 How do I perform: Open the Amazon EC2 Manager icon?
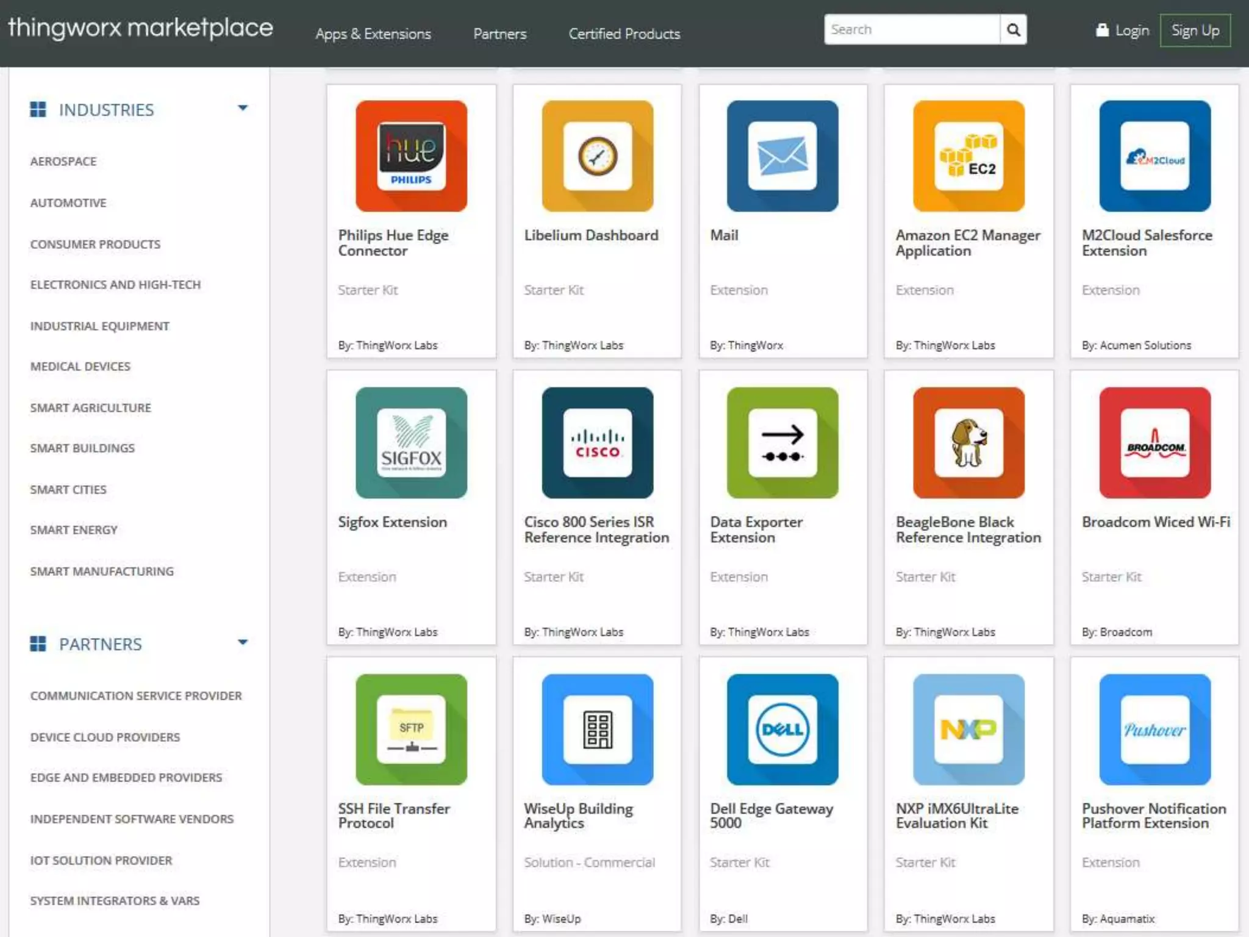pyautogui.click(x=968, y=156)
